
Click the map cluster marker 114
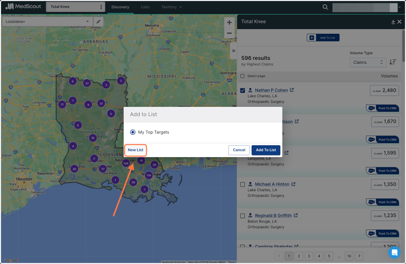coord(149,175)
